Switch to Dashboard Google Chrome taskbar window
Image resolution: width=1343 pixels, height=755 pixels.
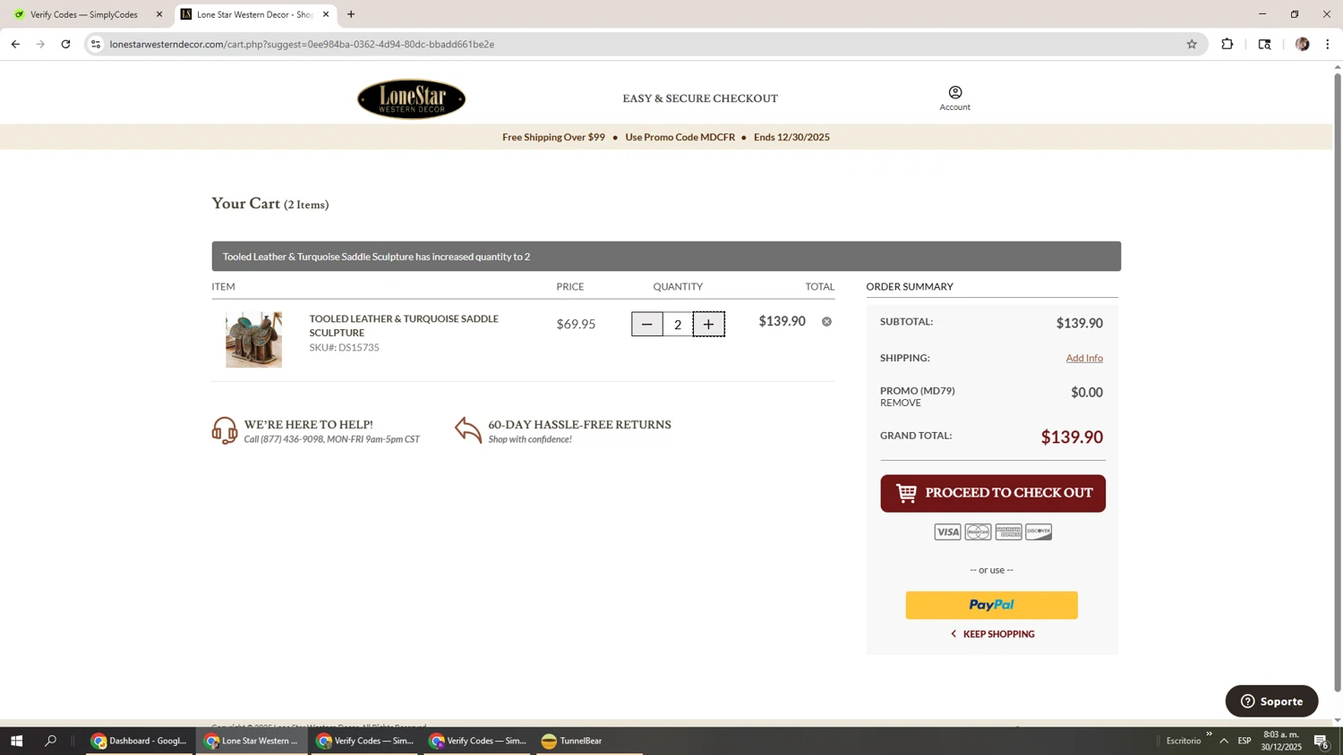point(140,741)
